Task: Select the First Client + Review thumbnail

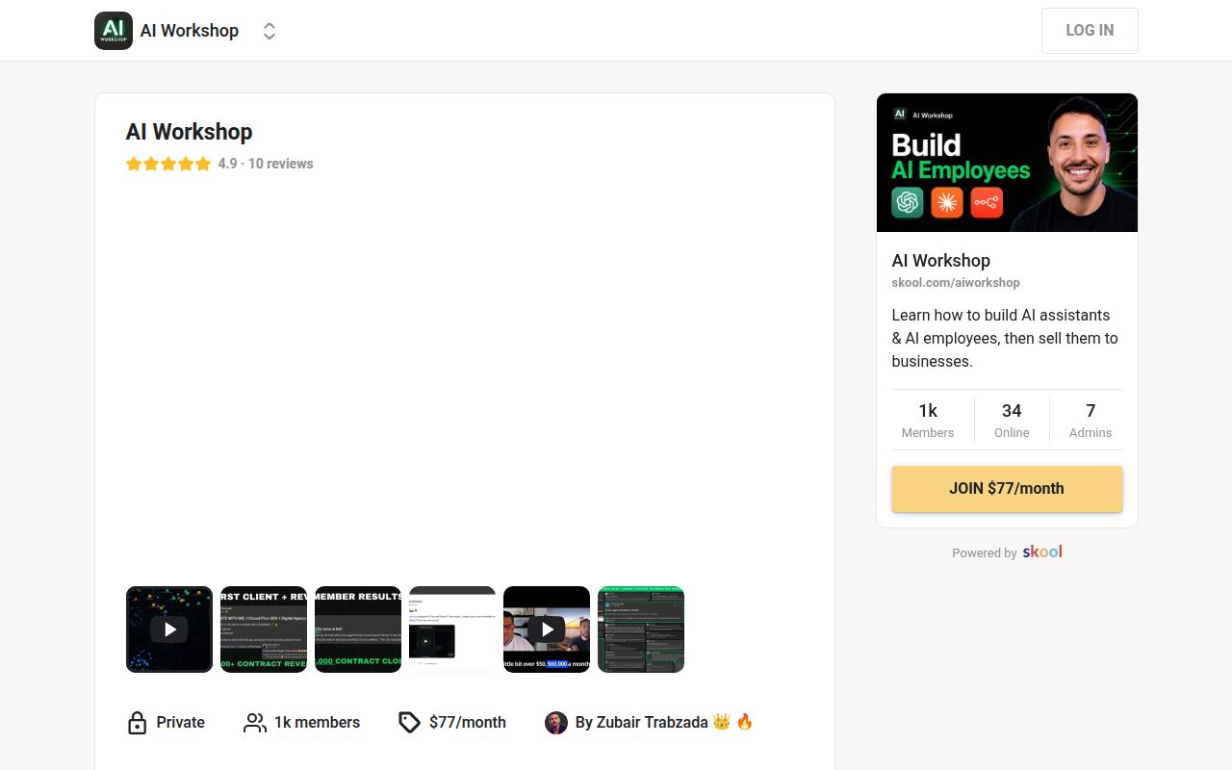Action: [264, 629]
